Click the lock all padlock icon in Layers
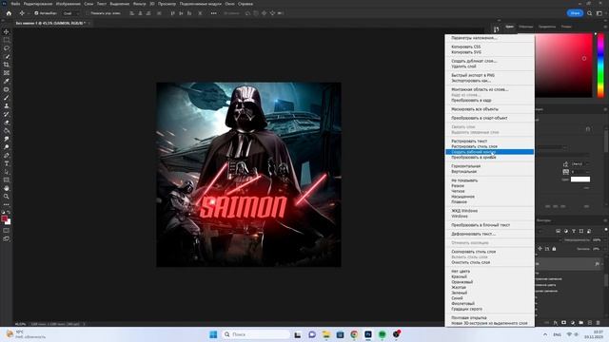 pos(554,249)
